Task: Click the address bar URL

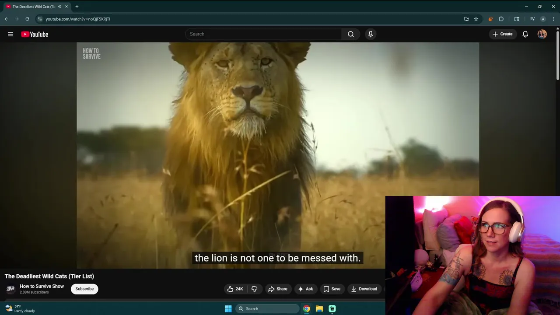Action: pos(78,19)
